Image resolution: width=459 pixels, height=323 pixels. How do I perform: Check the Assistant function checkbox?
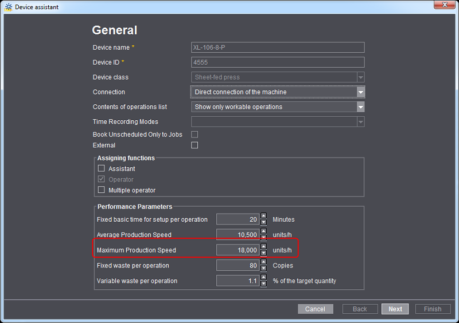tap(102, 169)
